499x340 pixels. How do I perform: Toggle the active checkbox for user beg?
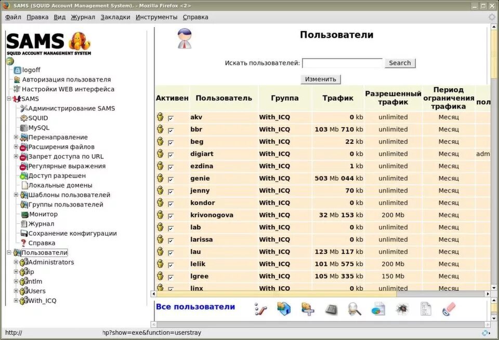coord(171,143)
